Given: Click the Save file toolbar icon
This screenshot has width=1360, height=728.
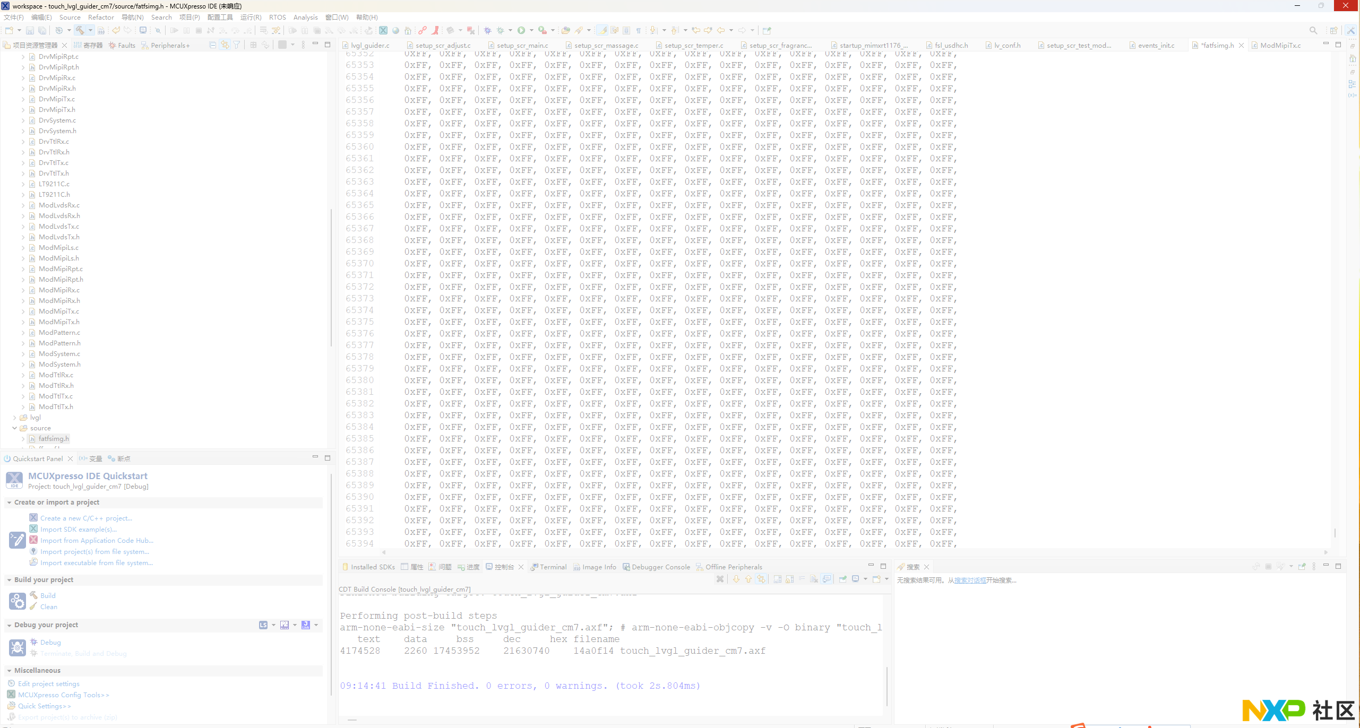Looking at the screenshot, I should [30, 31].
